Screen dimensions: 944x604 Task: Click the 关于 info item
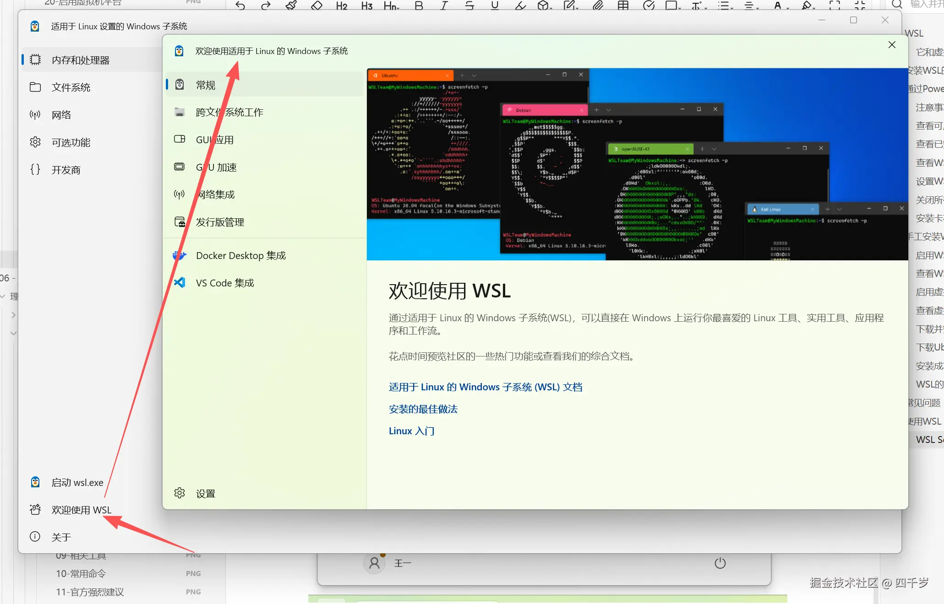point(60,537)
